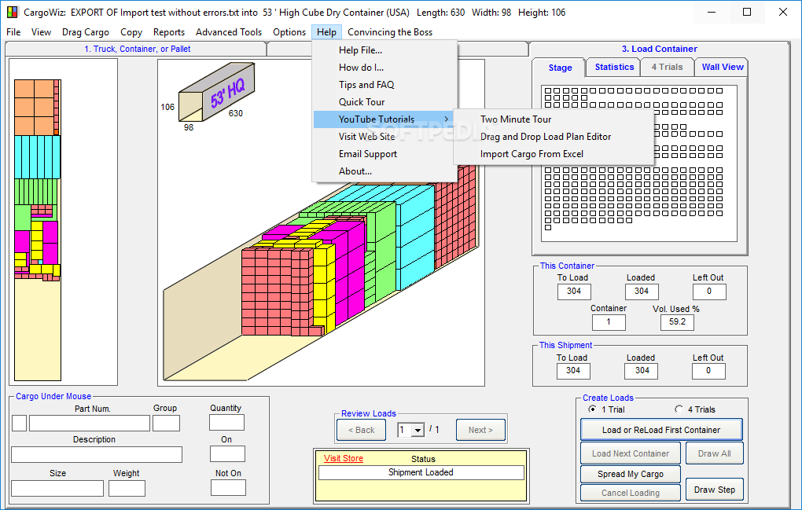Click the Group input field
This screenshot has height=510, width=802.
point(166,423)
